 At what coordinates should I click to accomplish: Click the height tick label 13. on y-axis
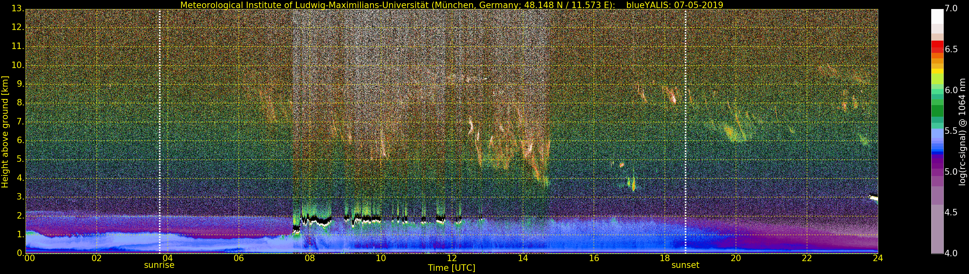coord(17,9)
